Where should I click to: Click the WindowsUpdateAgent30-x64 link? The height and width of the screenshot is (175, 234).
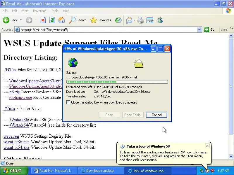tap(35, 81)
